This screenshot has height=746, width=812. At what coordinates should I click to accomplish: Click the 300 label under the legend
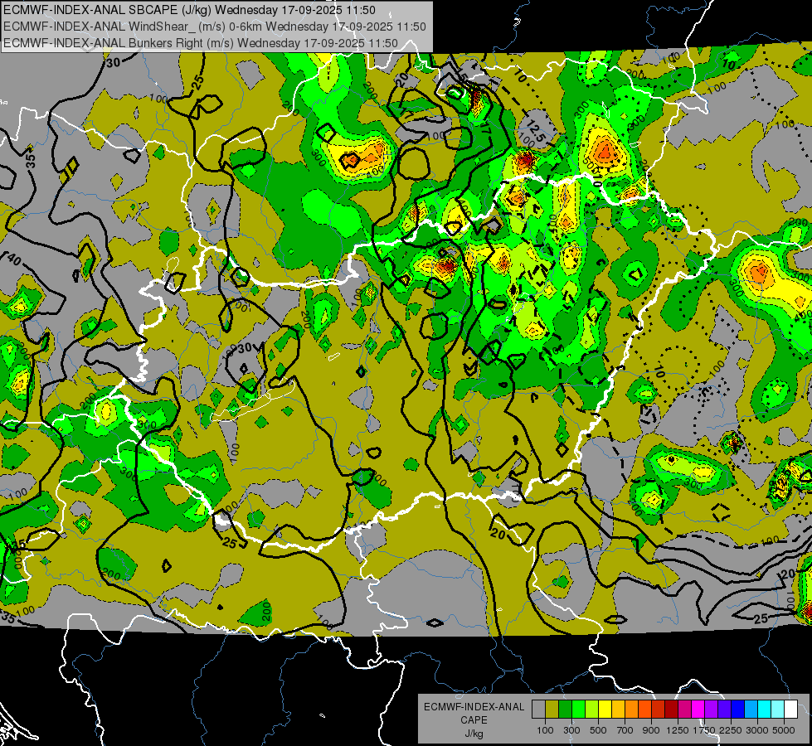(571, 730)
